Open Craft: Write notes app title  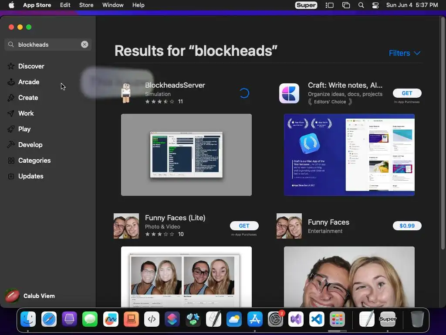tap(345, 85)
